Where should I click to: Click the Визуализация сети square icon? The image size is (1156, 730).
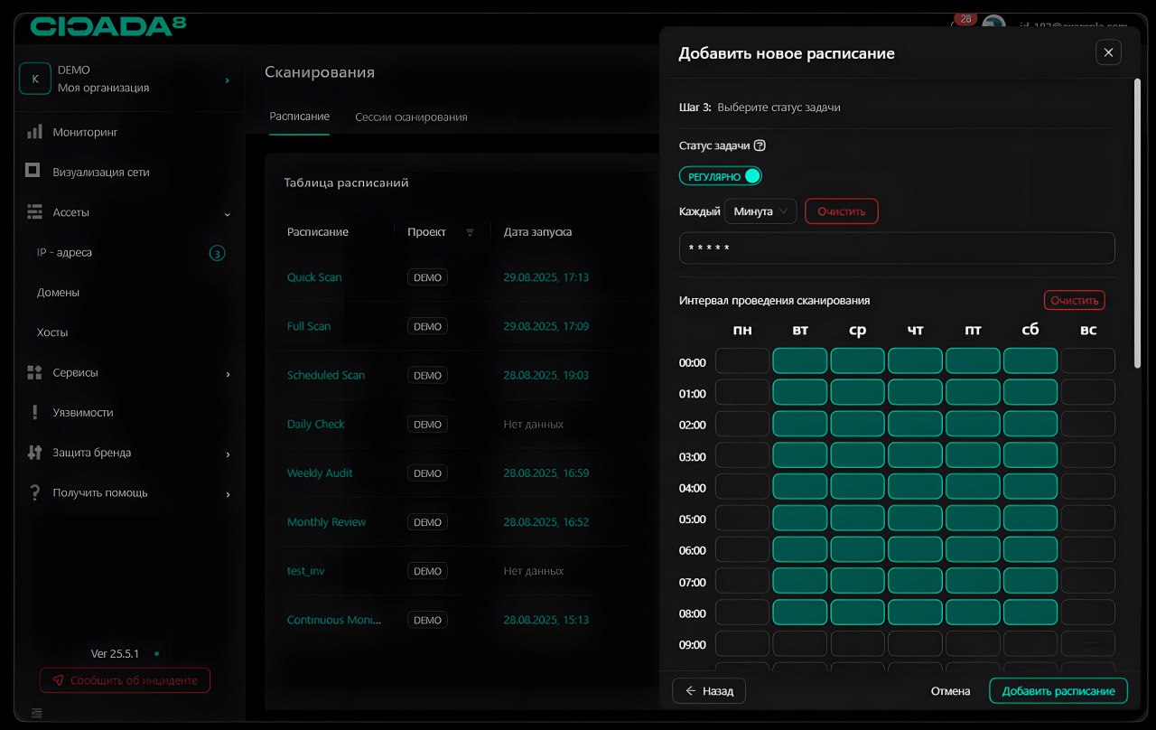pyautogui.click(x=34, y=172)
